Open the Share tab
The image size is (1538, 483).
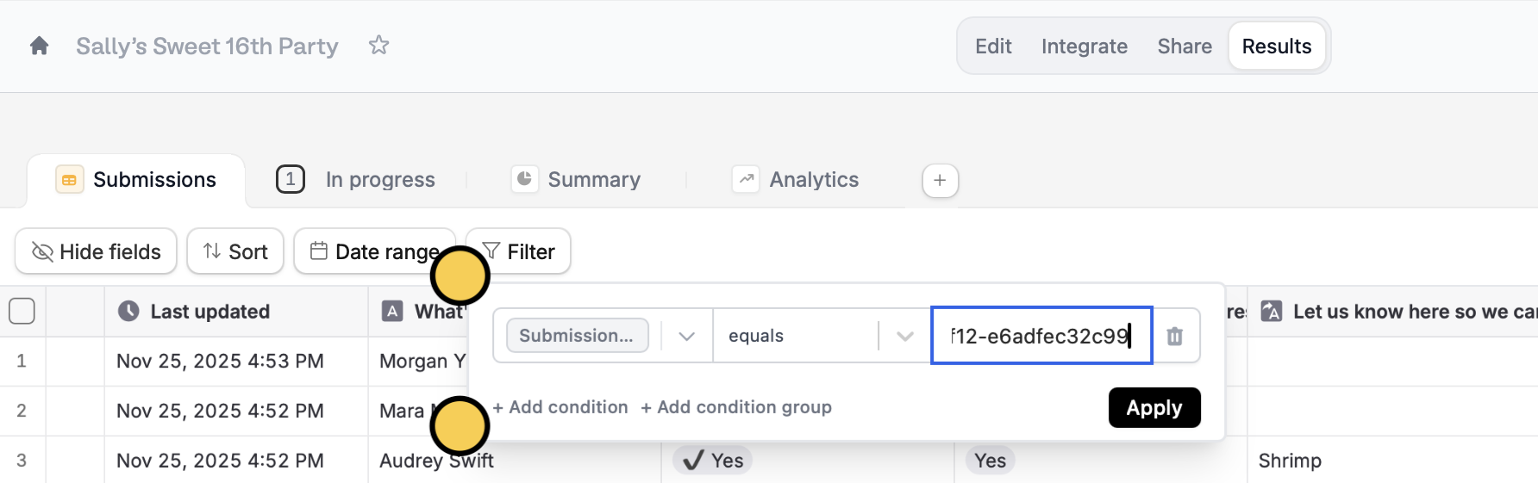click(1184, 46)
